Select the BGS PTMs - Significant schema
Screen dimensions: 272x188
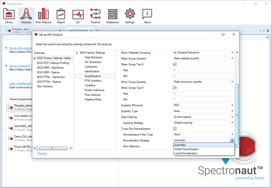[51, 77]
